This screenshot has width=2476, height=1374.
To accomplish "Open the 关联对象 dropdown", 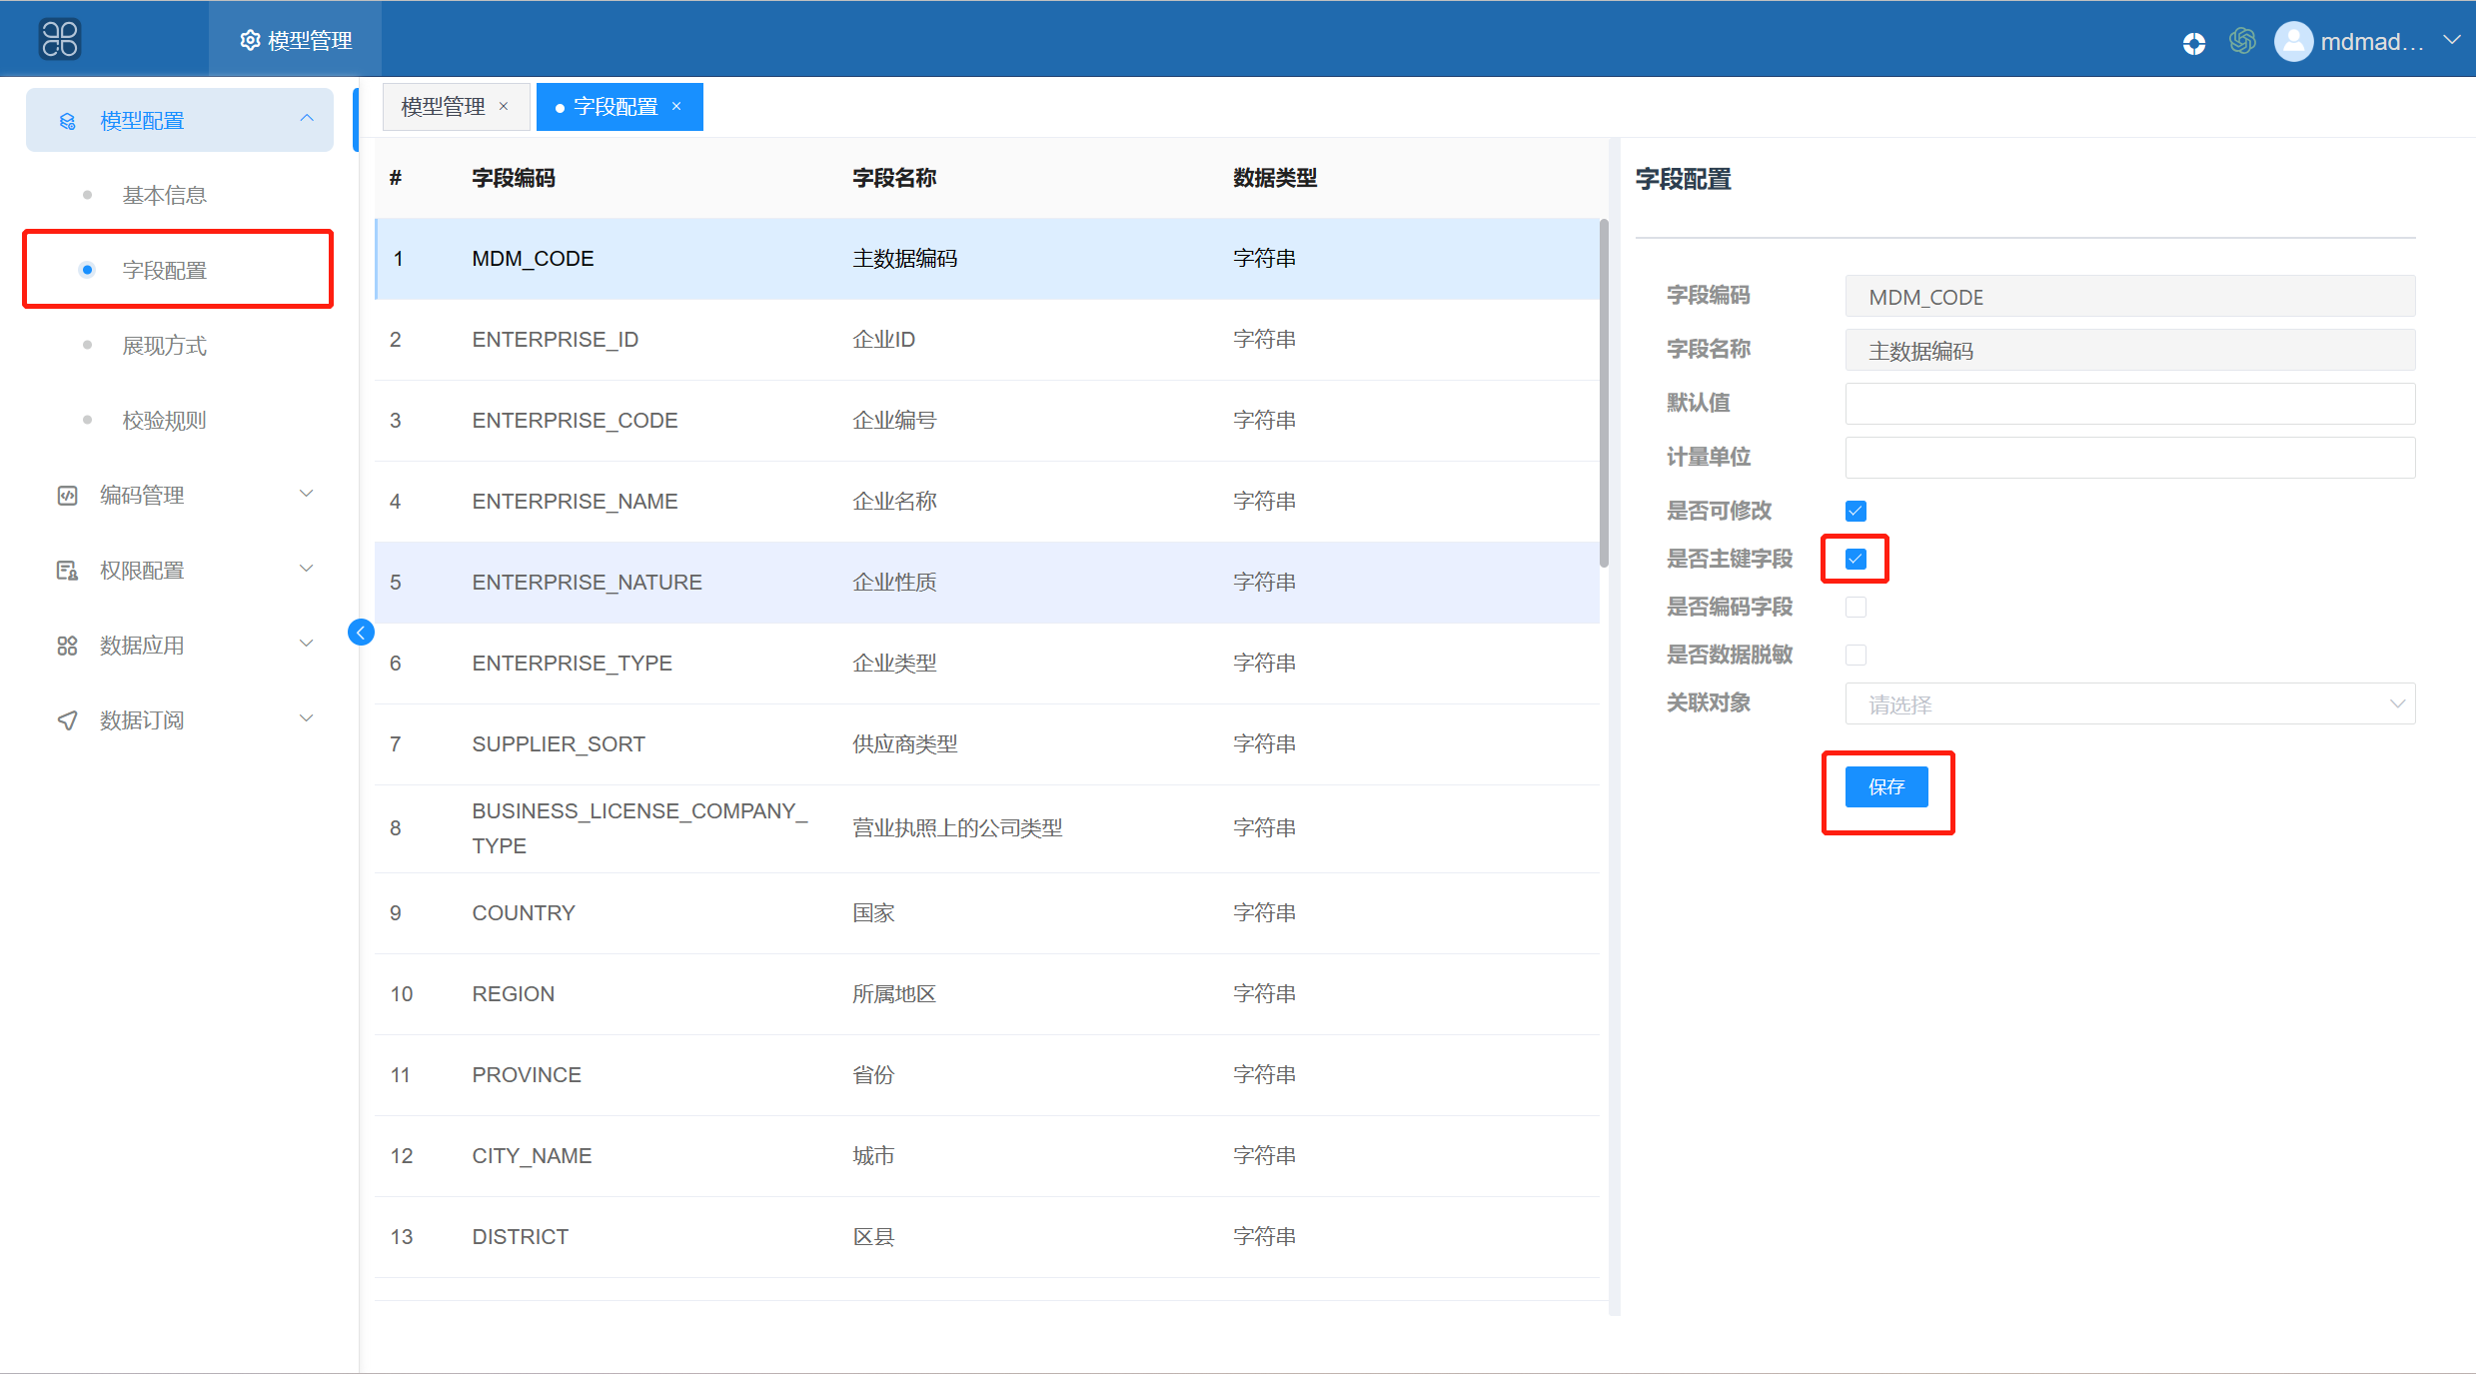I will pos(2129,704).
